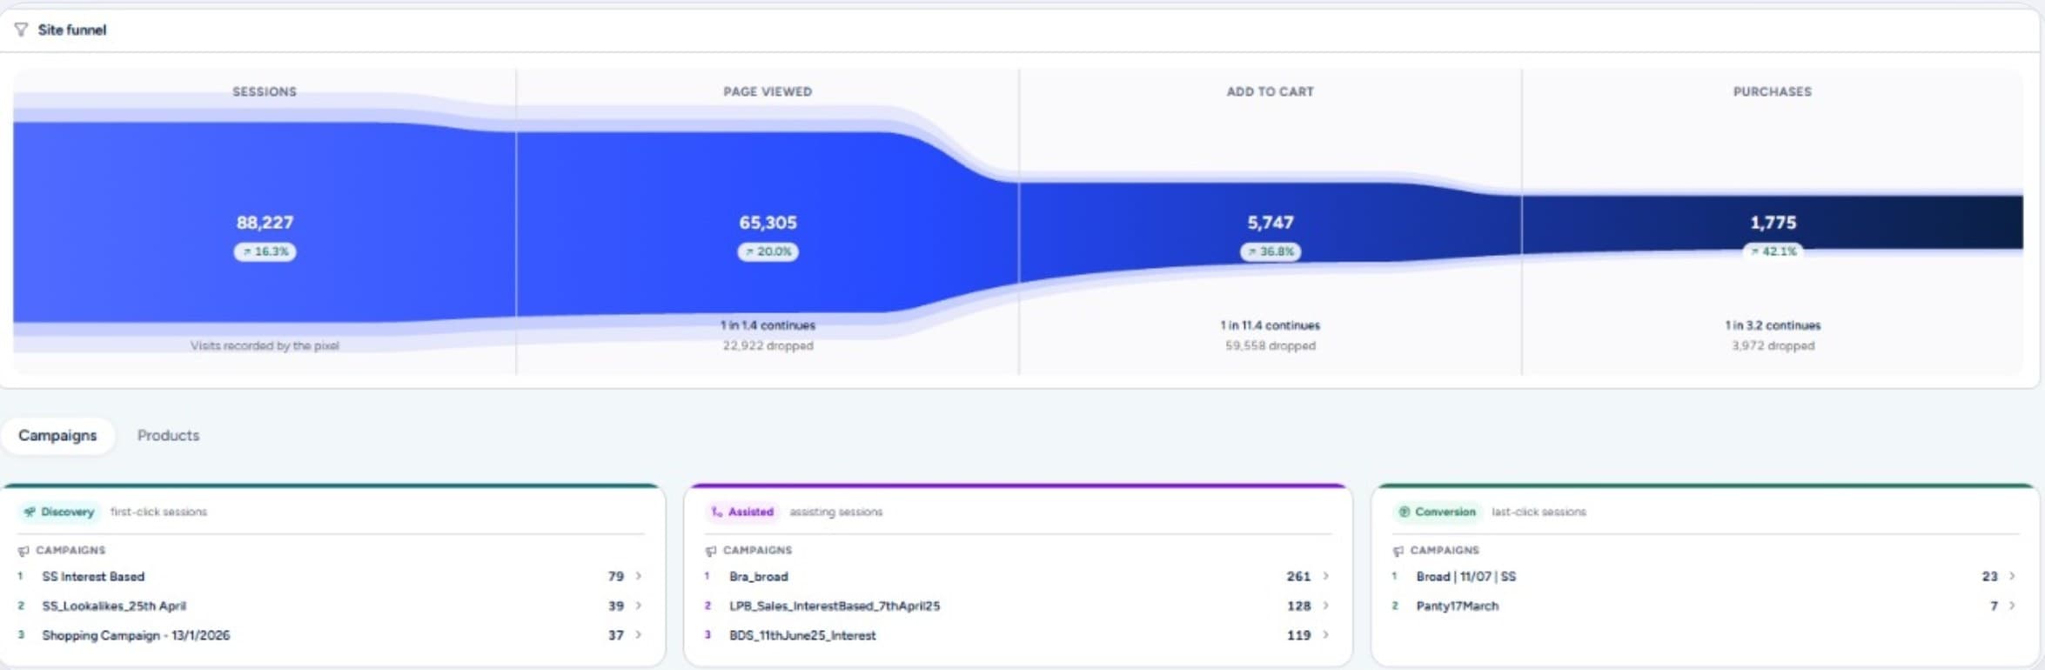
Task: Click the ADD TO CART column heading
Action: (1271, 91)
